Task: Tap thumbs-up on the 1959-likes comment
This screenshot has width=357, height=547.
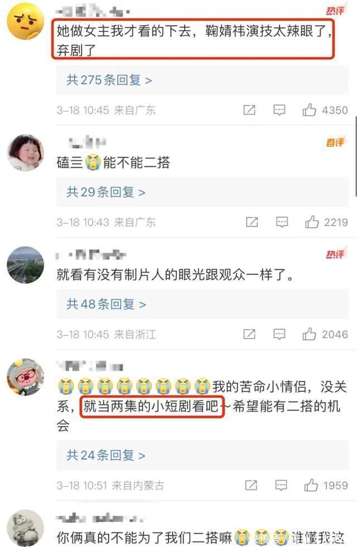Action: (311, 485)
